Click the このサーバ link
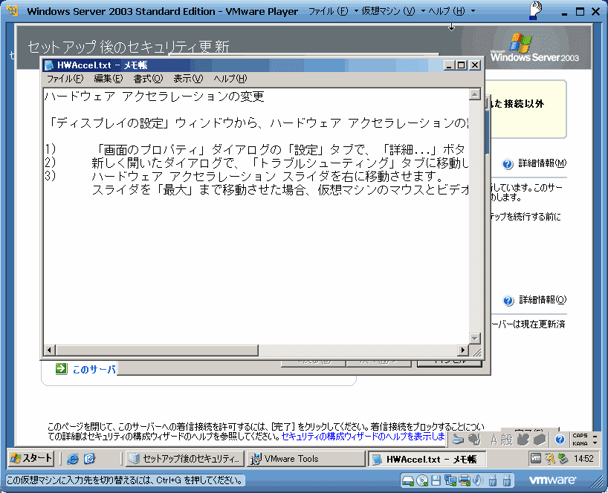The height and width of the screenshot is (493, 608). click(94, 370)
